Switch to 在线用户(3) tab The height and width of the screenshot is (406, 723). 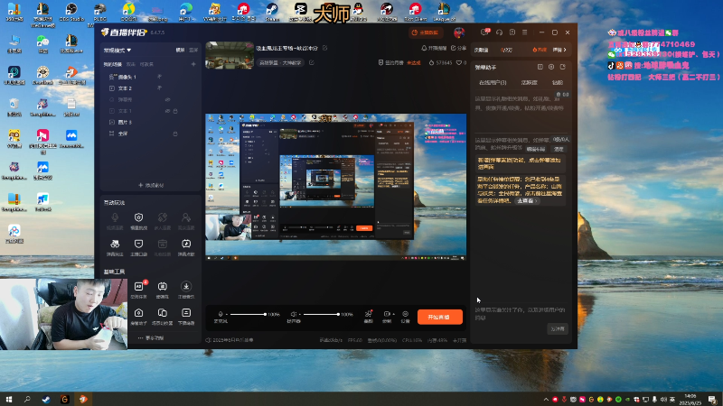(x=493, y=83)
